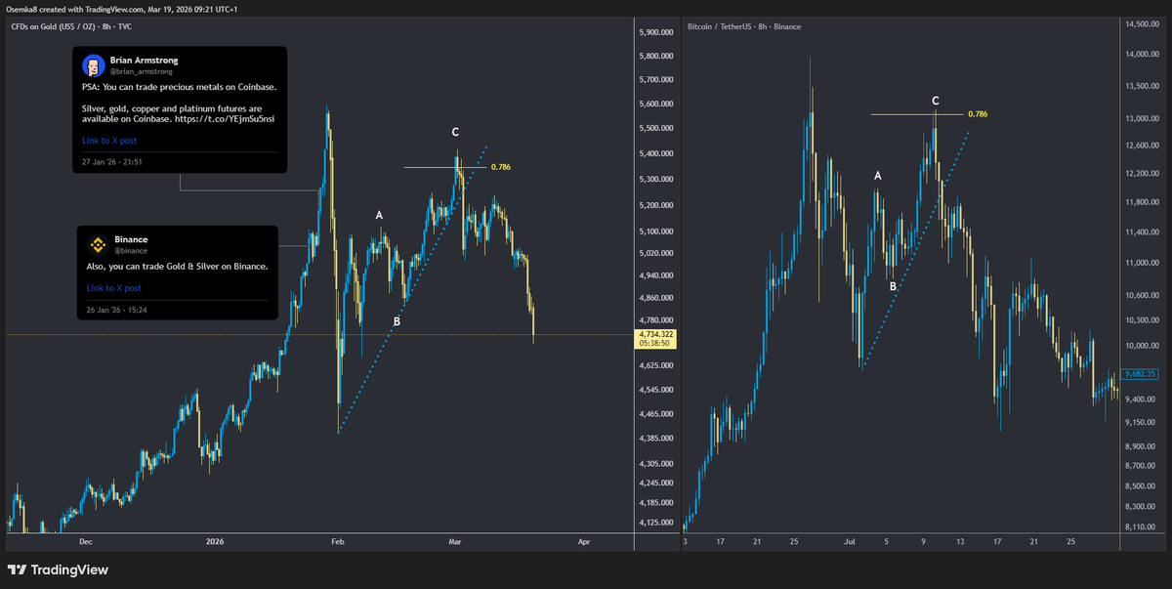
Task: Click the 10,000.00 level on the Bitcoin price axis
Action: (1141, 346)
